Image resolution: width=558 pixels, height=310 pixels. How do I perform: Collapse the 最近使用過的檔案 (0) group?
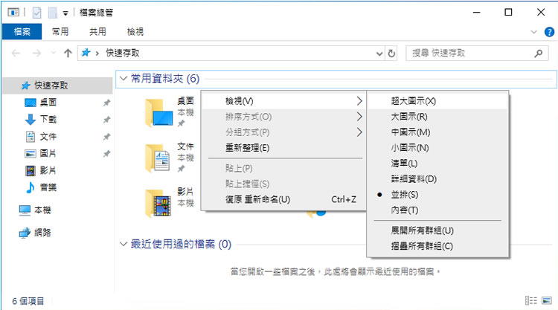click(x=124, y=245)
